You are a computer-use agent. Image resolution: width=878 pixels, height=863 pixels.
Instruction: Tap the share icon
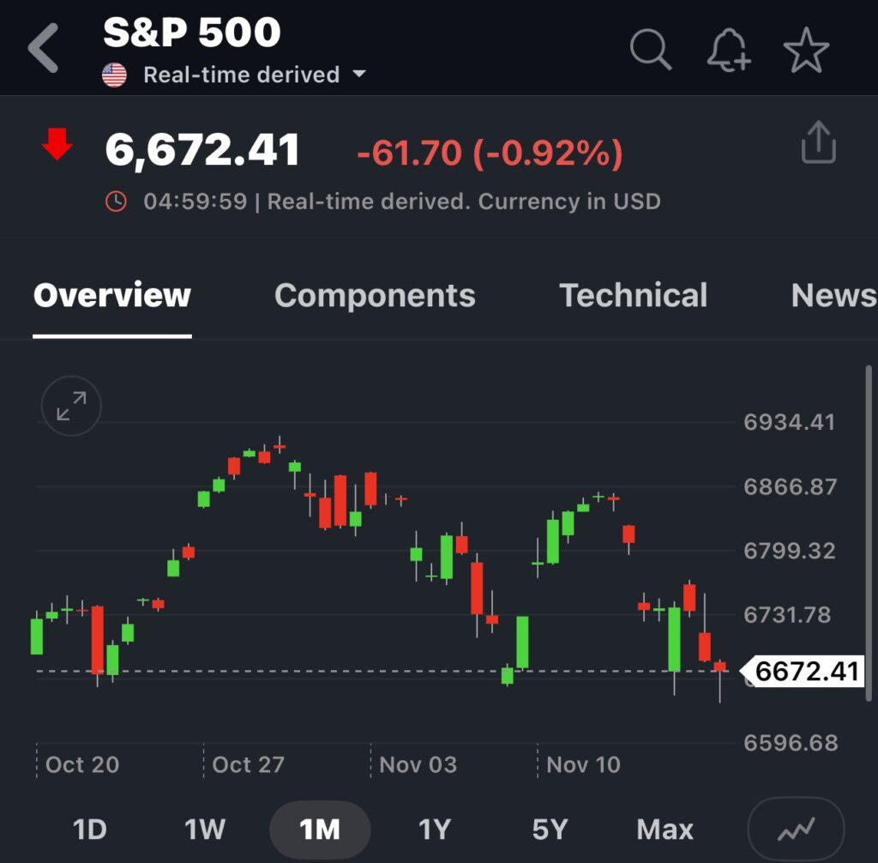(817, 142)
